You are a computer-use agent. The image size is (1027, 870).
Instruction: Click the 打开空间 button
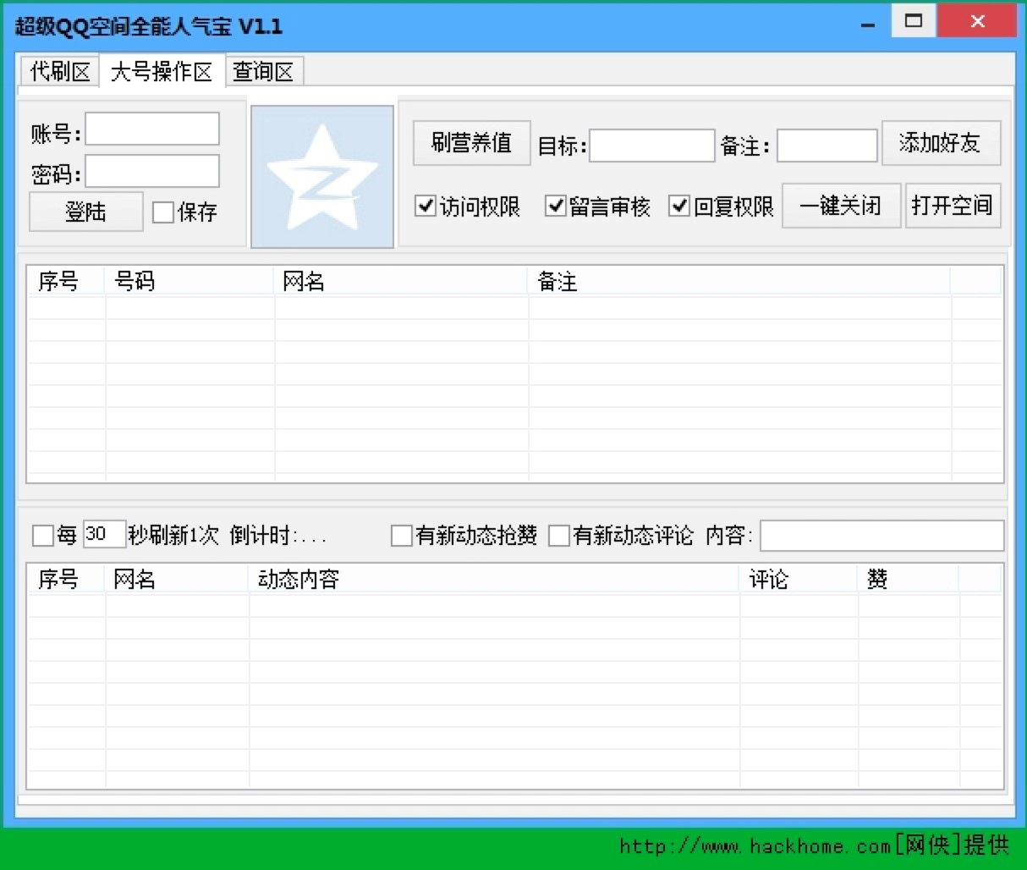(x=953, y=206)
